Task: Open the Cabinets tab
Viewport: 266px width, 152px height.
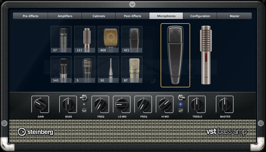Action: [99, 16]
